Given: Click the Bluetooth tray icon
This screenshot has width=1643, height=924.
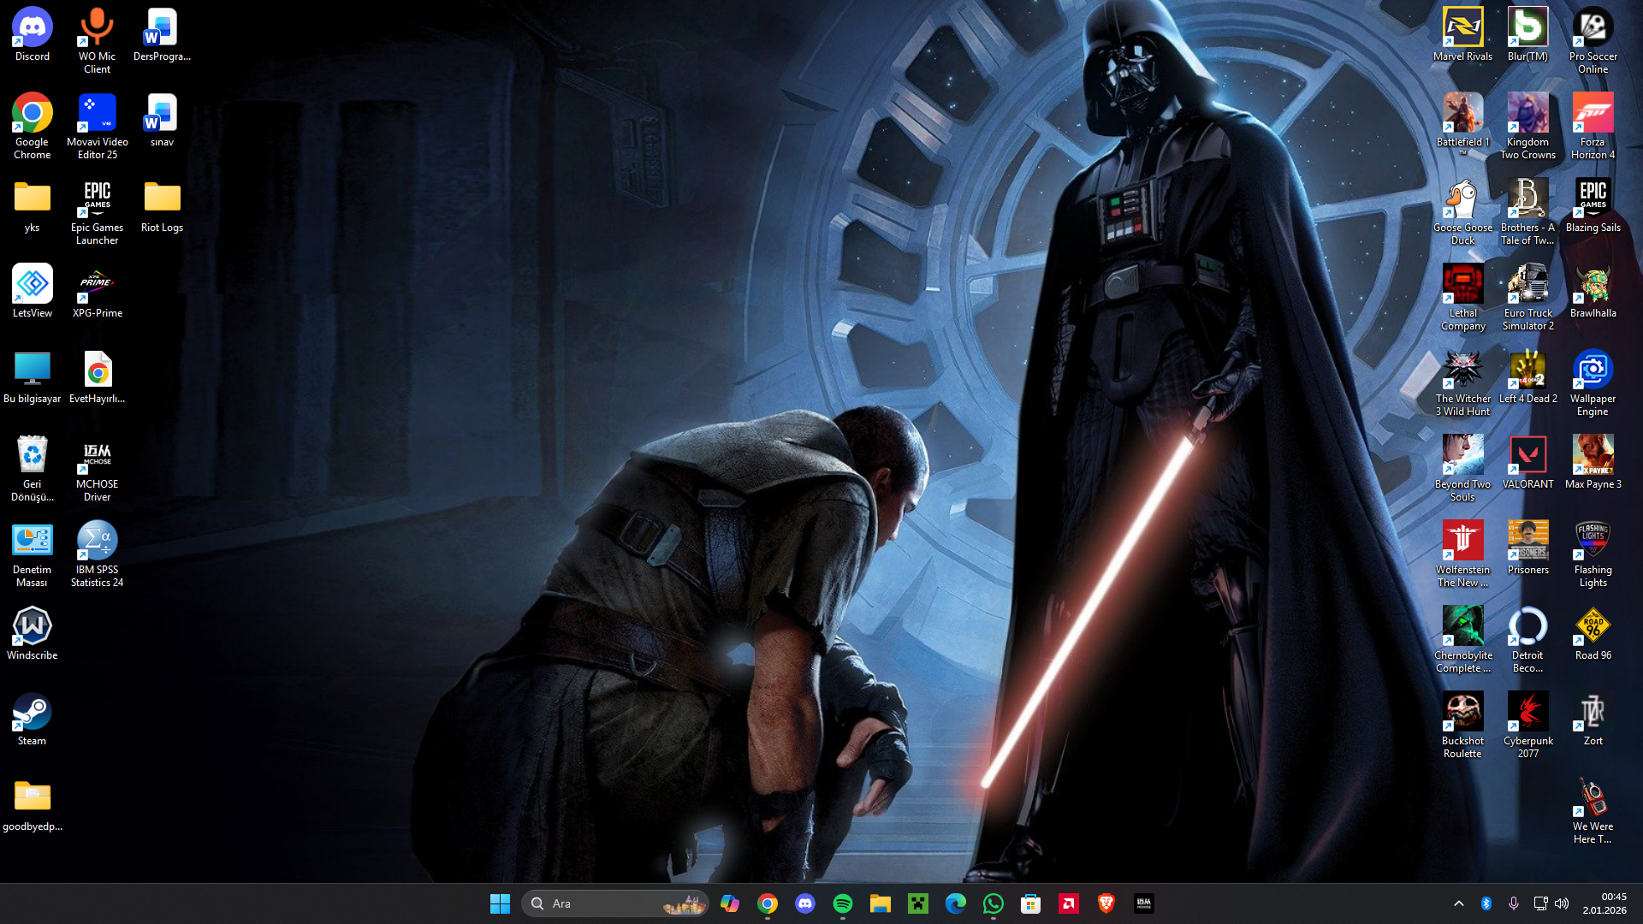Looking at the screenshot, I should [1486, 903].
